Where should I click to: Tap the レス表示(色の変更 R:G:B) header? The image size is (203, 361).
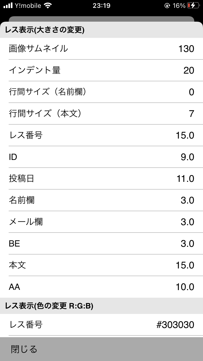[49, 306]
